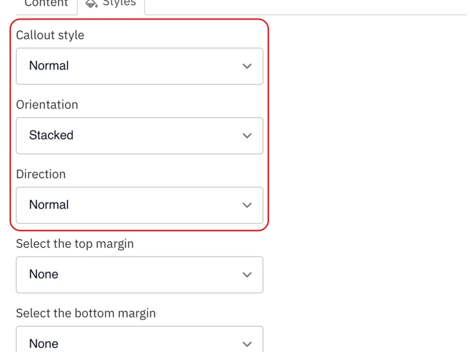The width and height of the screenshot is (470, 352).
Task: Click the Orientation label text
Action: [47, 105]
